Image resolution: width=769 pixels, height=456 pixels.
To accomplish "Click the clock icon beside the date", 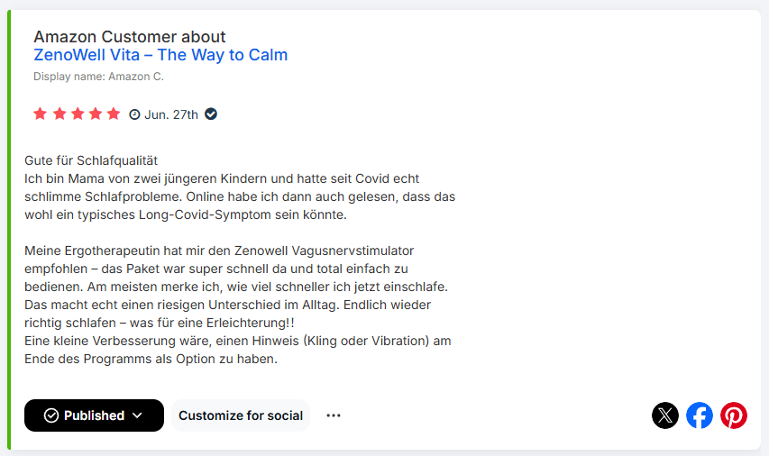I will tap(135, 114).
